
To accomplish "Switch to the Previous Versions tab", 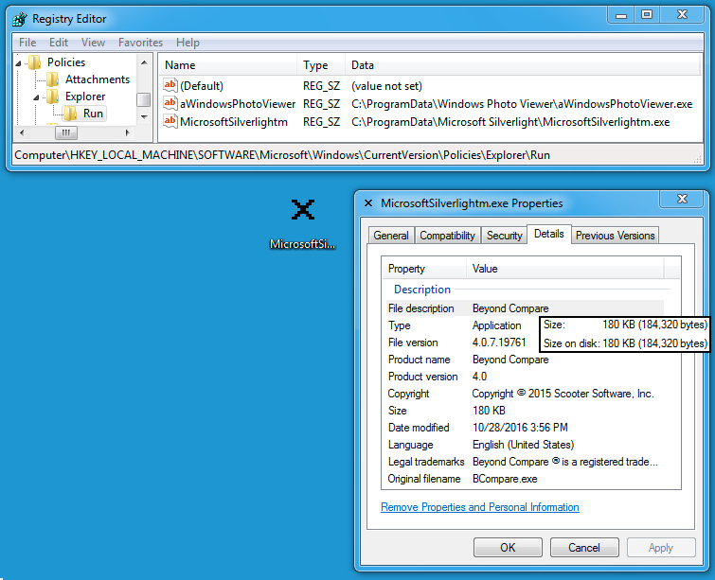I will (615, 236).
